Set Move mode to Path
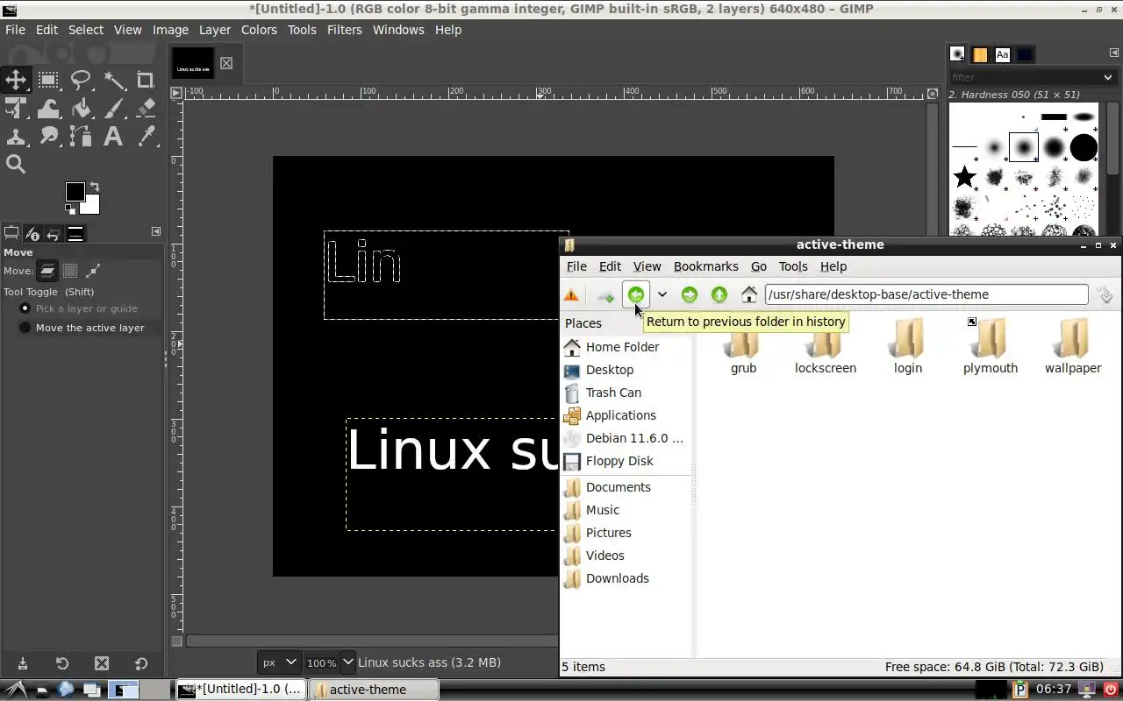The width and height of the screenshot is (1123, 701). [x=93, y=271]
